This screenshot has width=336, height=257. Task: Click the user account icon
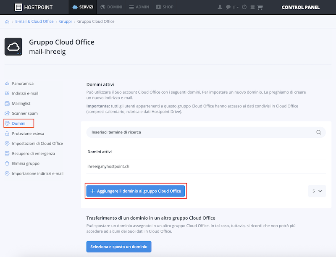coord(220,7)
